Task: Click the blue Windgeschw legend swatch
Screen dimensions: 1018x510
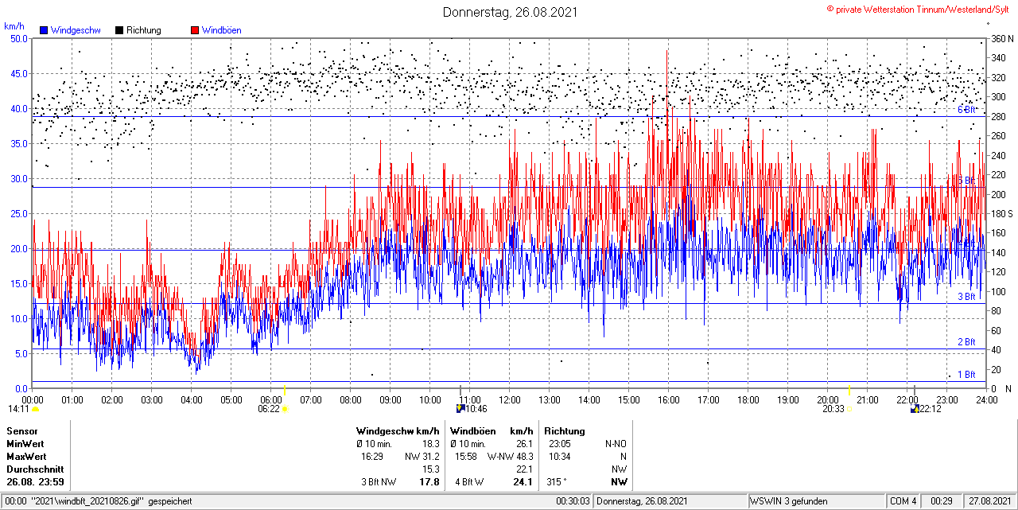Action: 43,30
